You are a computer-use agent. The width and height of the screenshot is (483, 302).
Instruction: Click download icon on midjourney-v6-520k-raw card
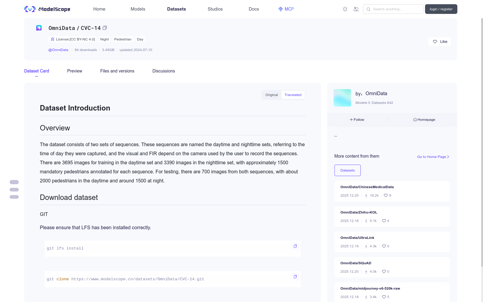366,297
